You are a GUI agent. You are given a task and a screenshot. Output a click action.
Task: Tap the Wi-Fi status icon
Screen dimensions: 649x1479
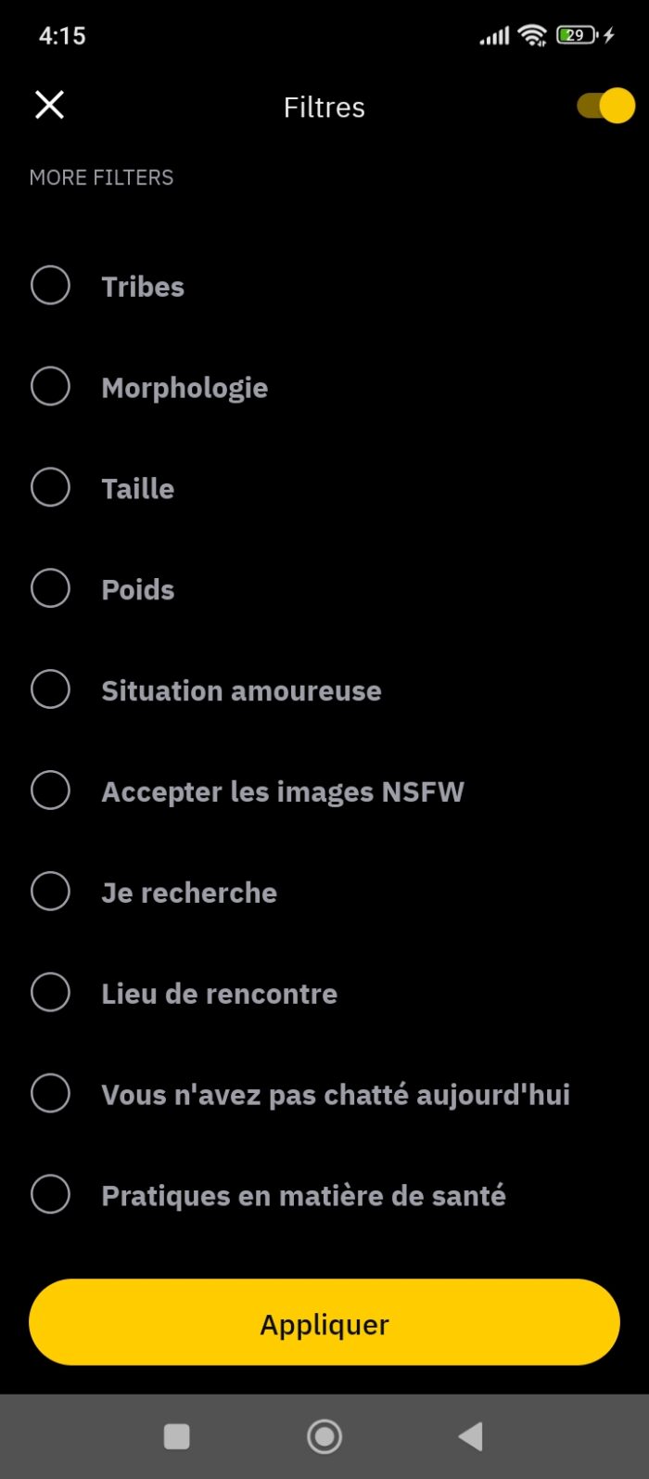[532, 35]
